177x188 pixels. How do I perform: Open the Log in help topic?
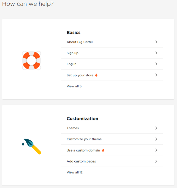coord(112,64)
